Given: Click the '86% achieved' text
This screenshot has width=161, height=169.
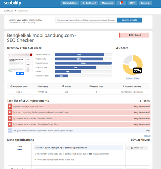Looking at the screenshot, I should (140, 140).
